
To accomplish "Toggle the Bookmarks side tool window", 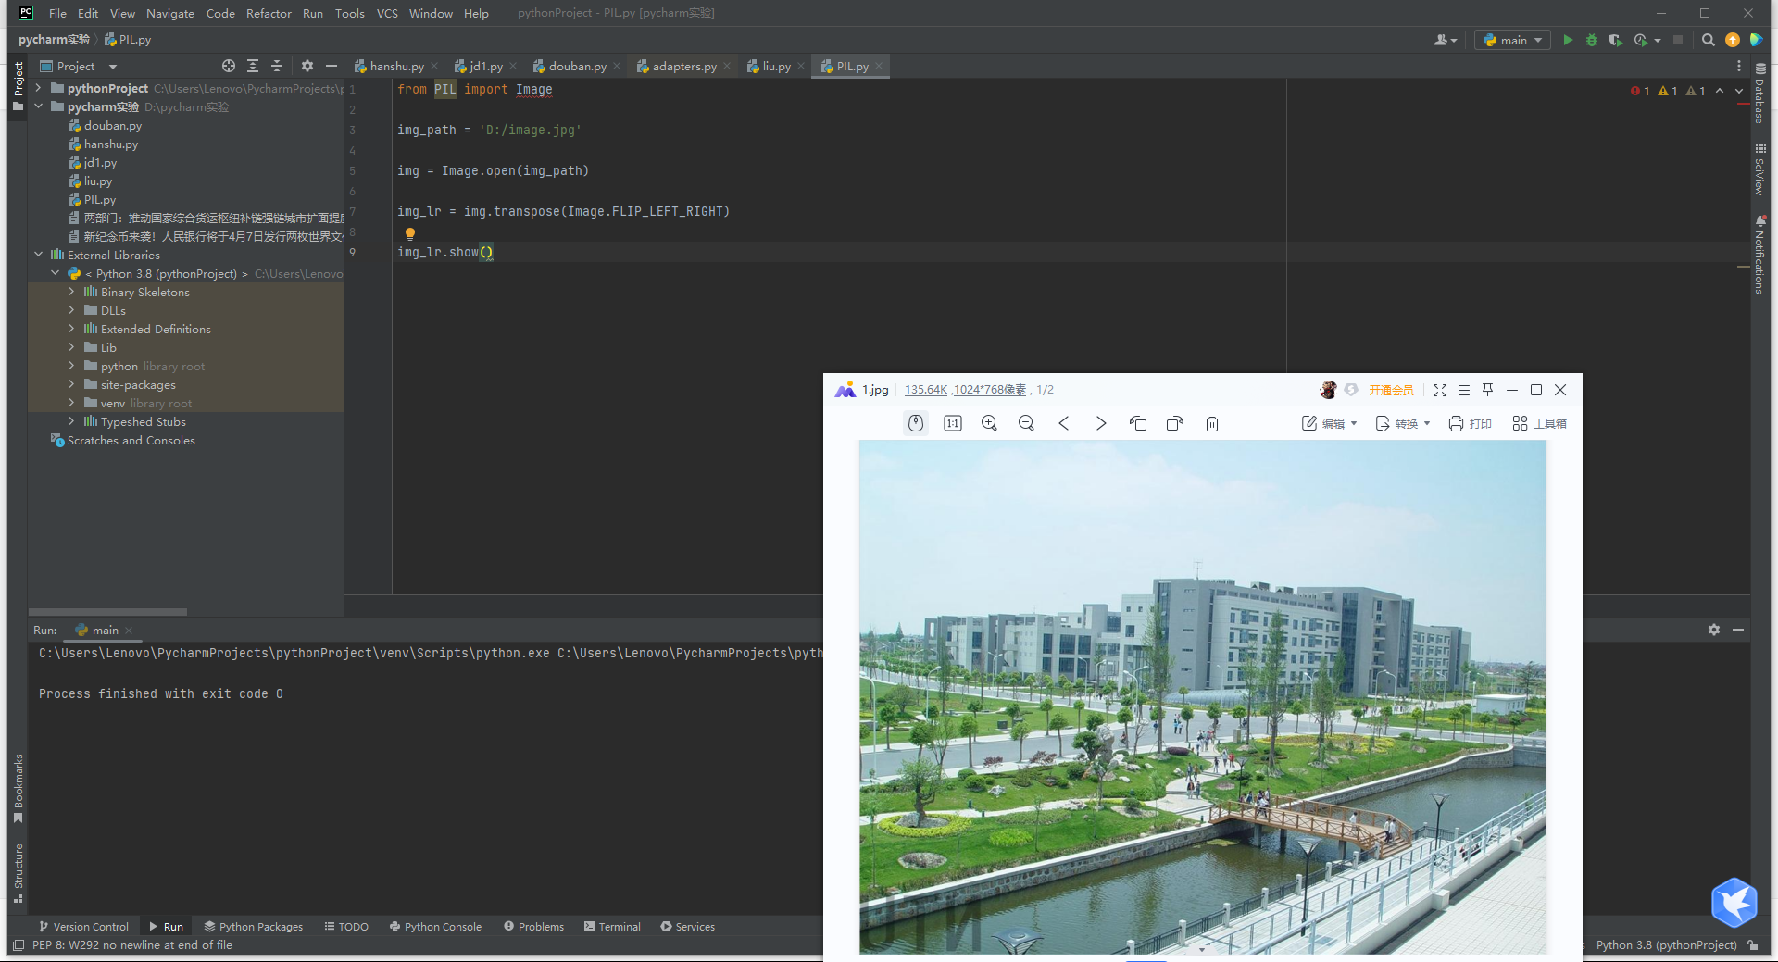I will tap(18, 787).
